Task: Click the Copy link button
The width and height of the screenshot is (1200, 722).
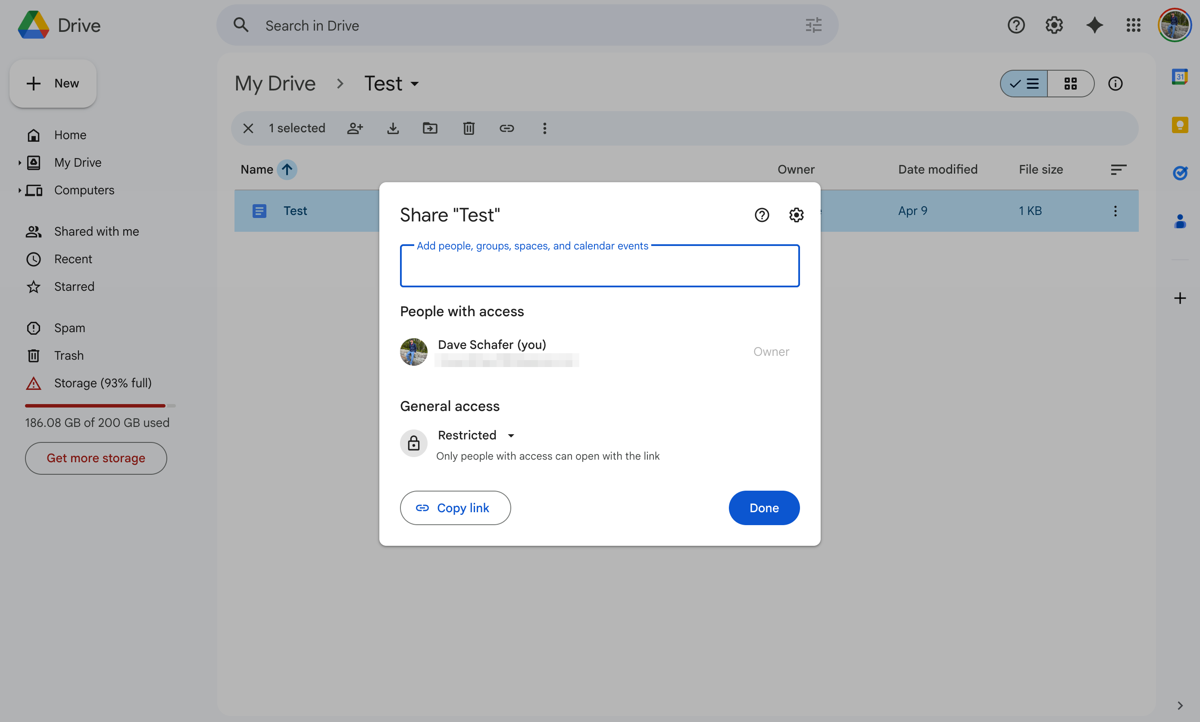Action: 455,507
